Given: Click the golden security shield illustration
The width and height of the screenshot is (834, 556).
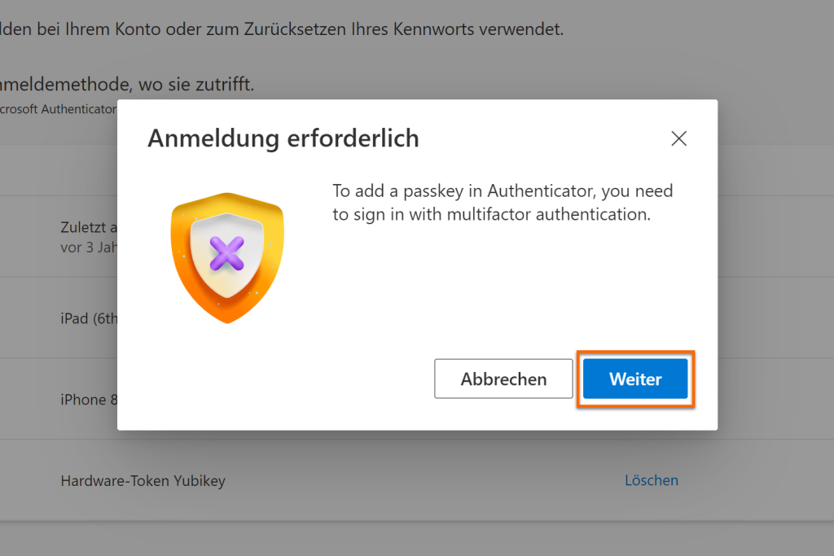Looking at the screenshot, I should coord(226,256).
